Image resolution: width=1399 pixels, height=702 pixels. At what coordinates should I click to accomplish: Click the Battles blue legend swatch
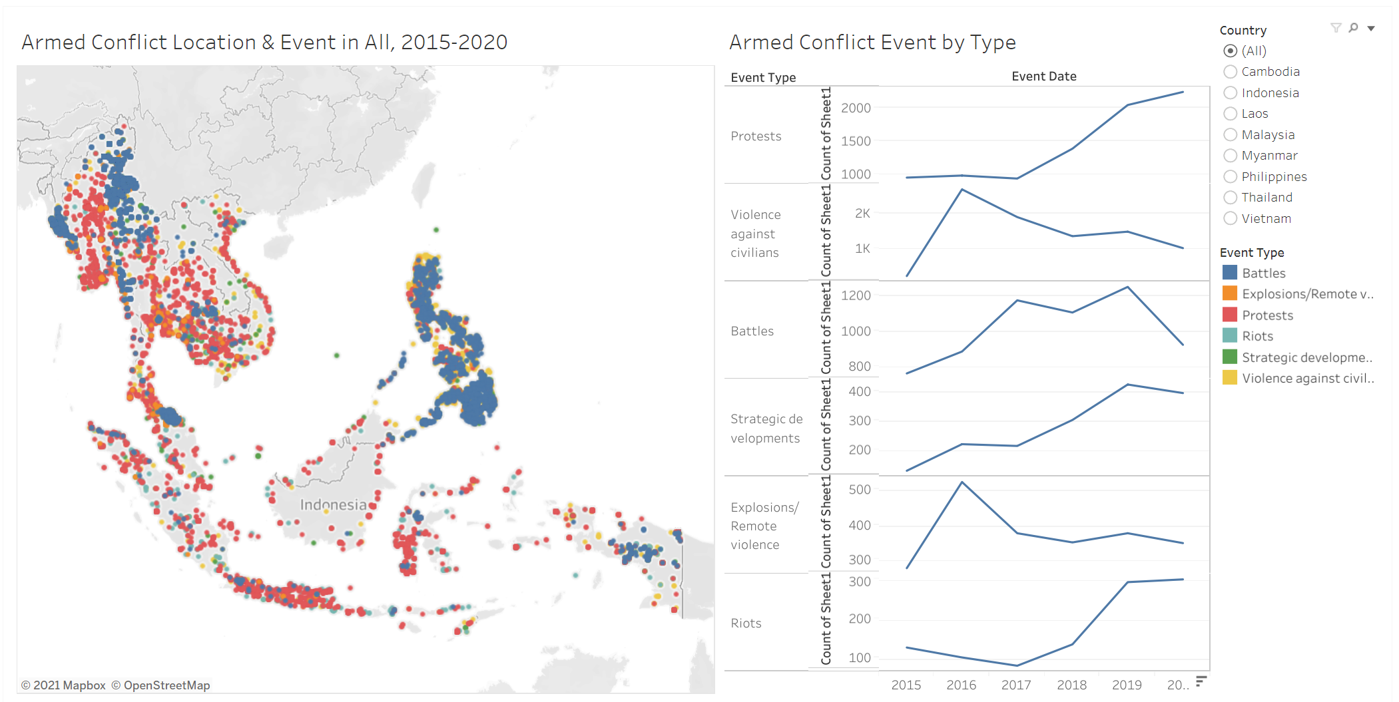1230,273
